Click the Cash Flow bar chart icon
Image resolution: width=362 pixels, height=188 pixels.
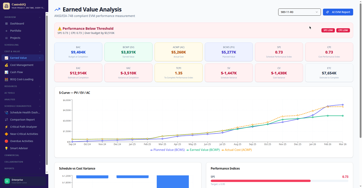click(6, 72)
